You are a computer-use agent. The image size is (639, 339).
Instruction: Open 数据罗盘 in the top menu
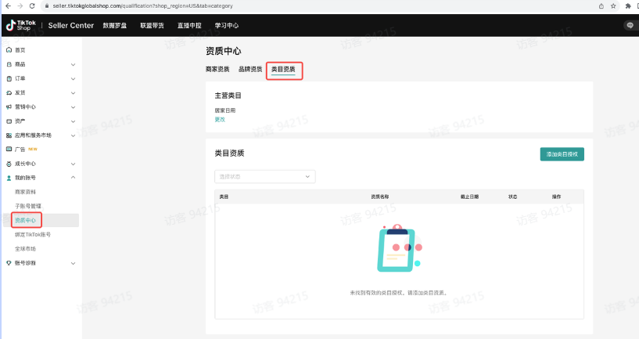(x=116, y=25)
